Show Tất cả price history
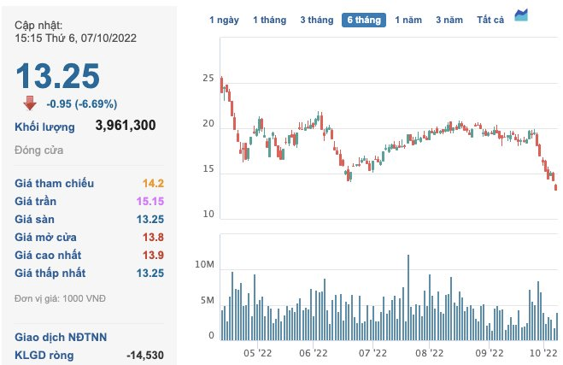The image size is (563, 365). coord(491,19)
